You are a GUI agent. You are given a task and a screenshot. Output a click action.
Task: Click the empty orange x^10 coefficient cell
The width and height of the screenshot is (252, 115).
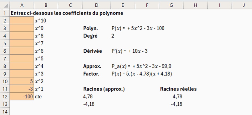pyautogui.click(x=22, y=20)
